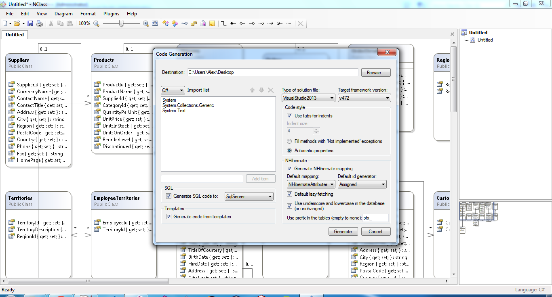Select the new Structure tool icon
The width and height of the screenshot is (552, 297).
point(175,23)
